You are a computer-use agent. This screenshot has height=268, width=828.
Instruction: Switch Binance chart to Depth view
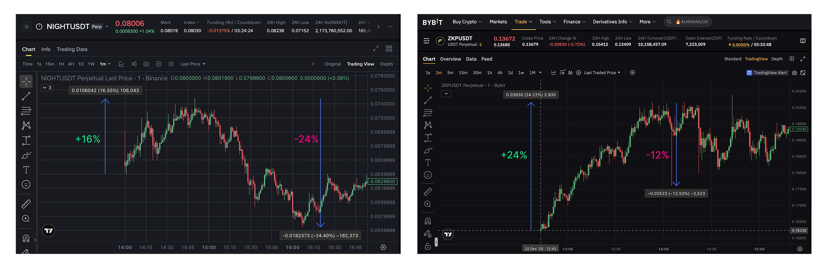tap(386, 64)
